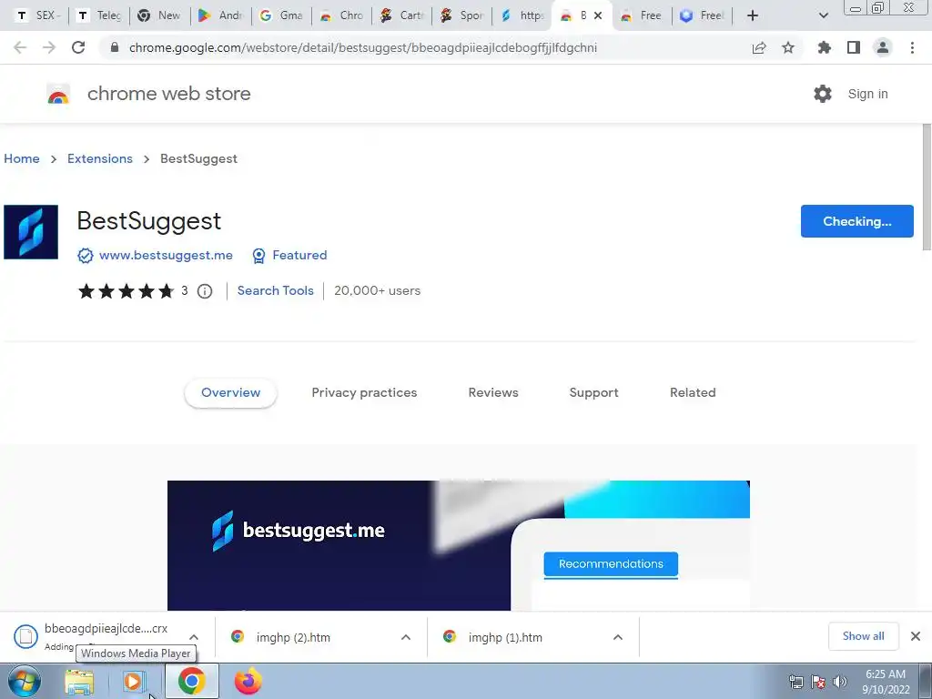Switch to the Free web store tab

click(x=641, y=15)
